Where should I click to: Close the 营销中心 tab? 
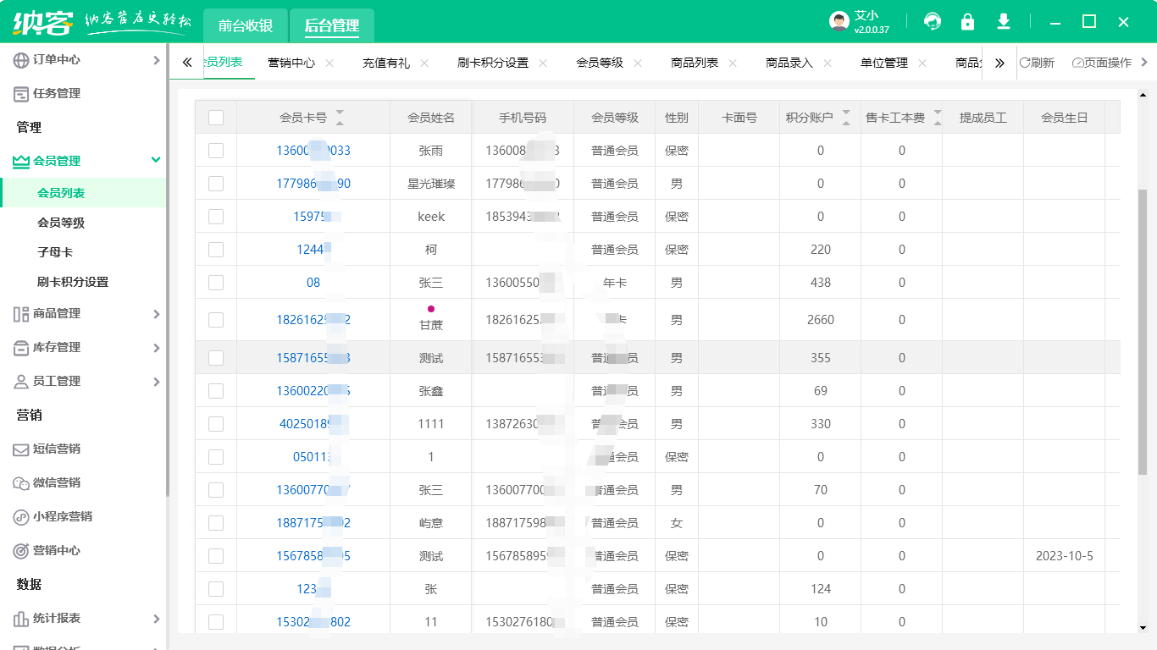[329, 63]
